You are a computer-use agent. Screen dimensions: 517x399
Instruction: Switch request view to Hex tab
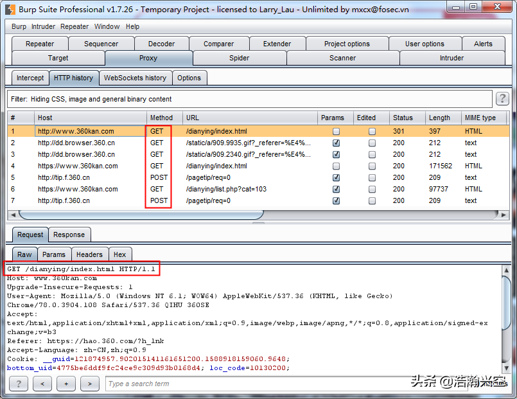(120, 254)
